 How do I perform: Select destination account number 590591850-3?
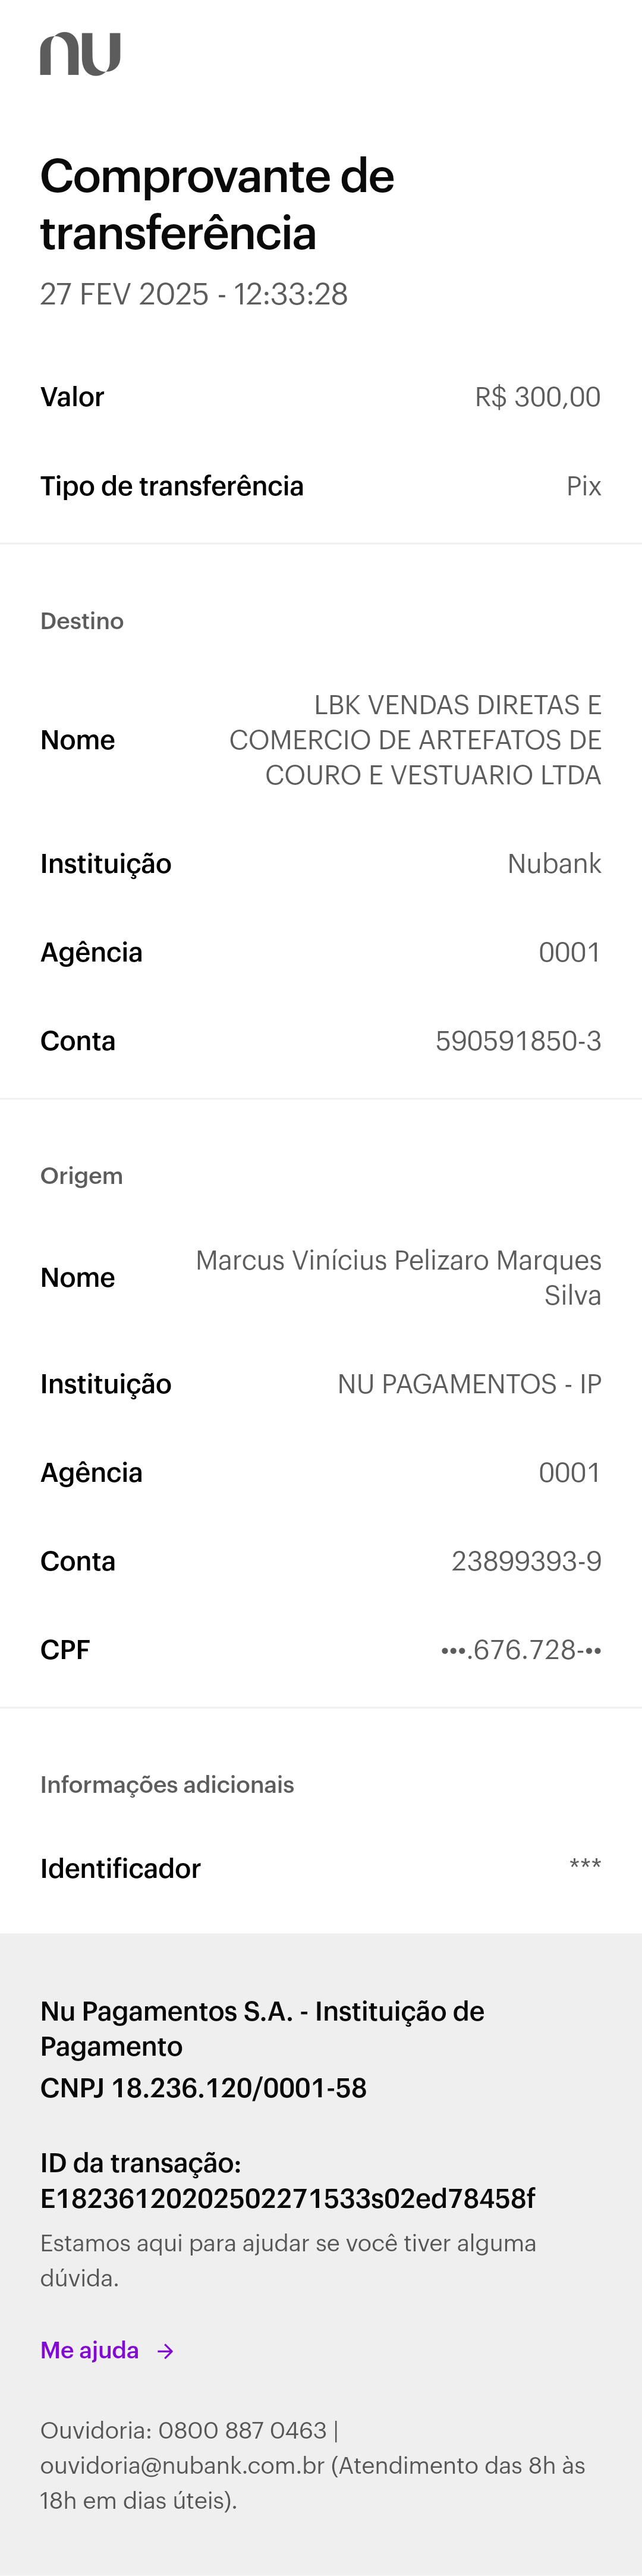(x=518, y=1041)
